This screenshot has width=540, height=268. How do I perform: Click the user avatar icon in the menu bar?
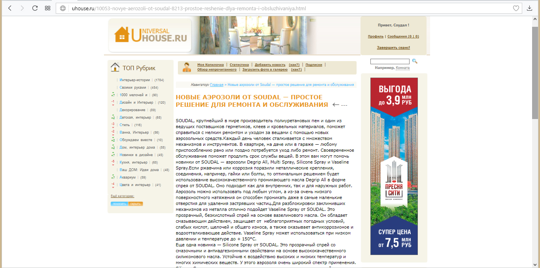coord(187,67)
